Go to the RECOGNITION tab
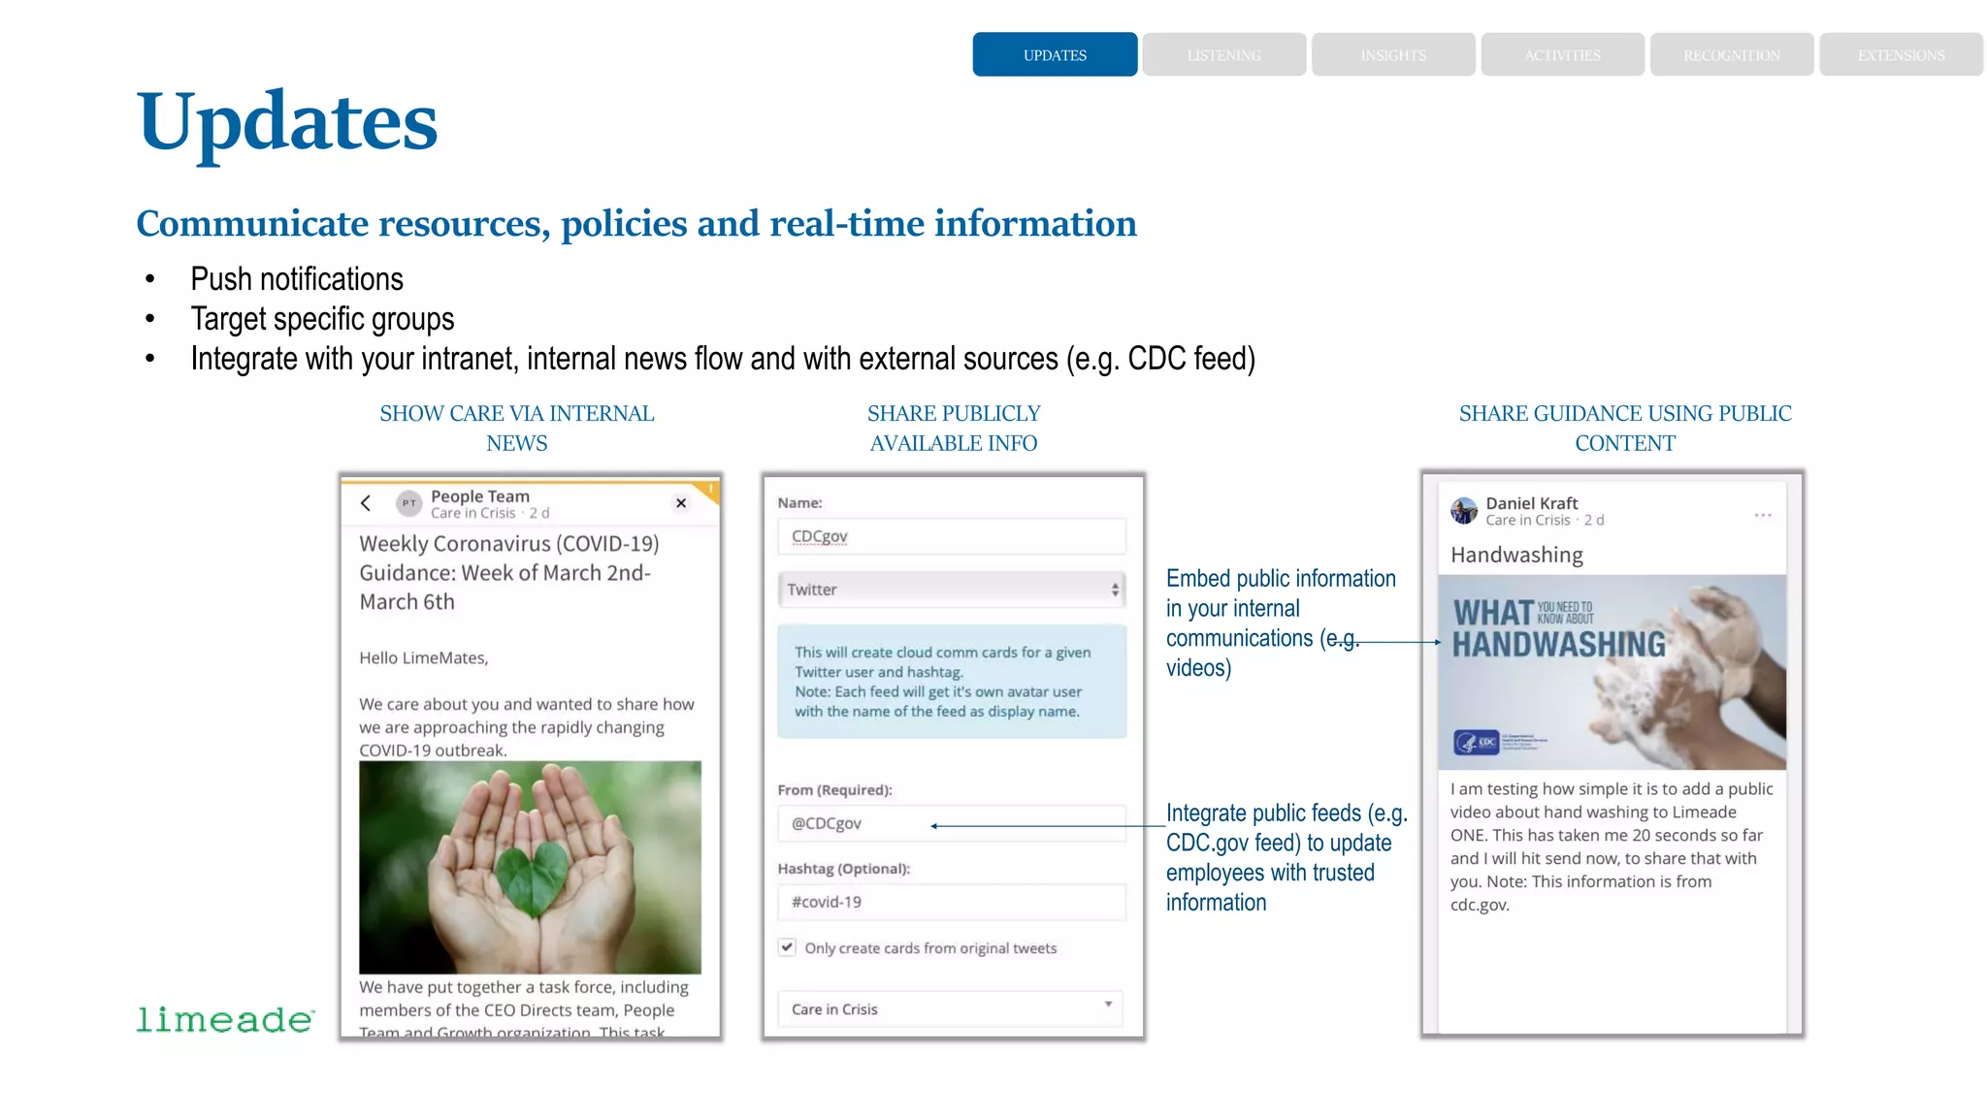Screen dimensions: 1987x1117 click(x=1732, y=54)
